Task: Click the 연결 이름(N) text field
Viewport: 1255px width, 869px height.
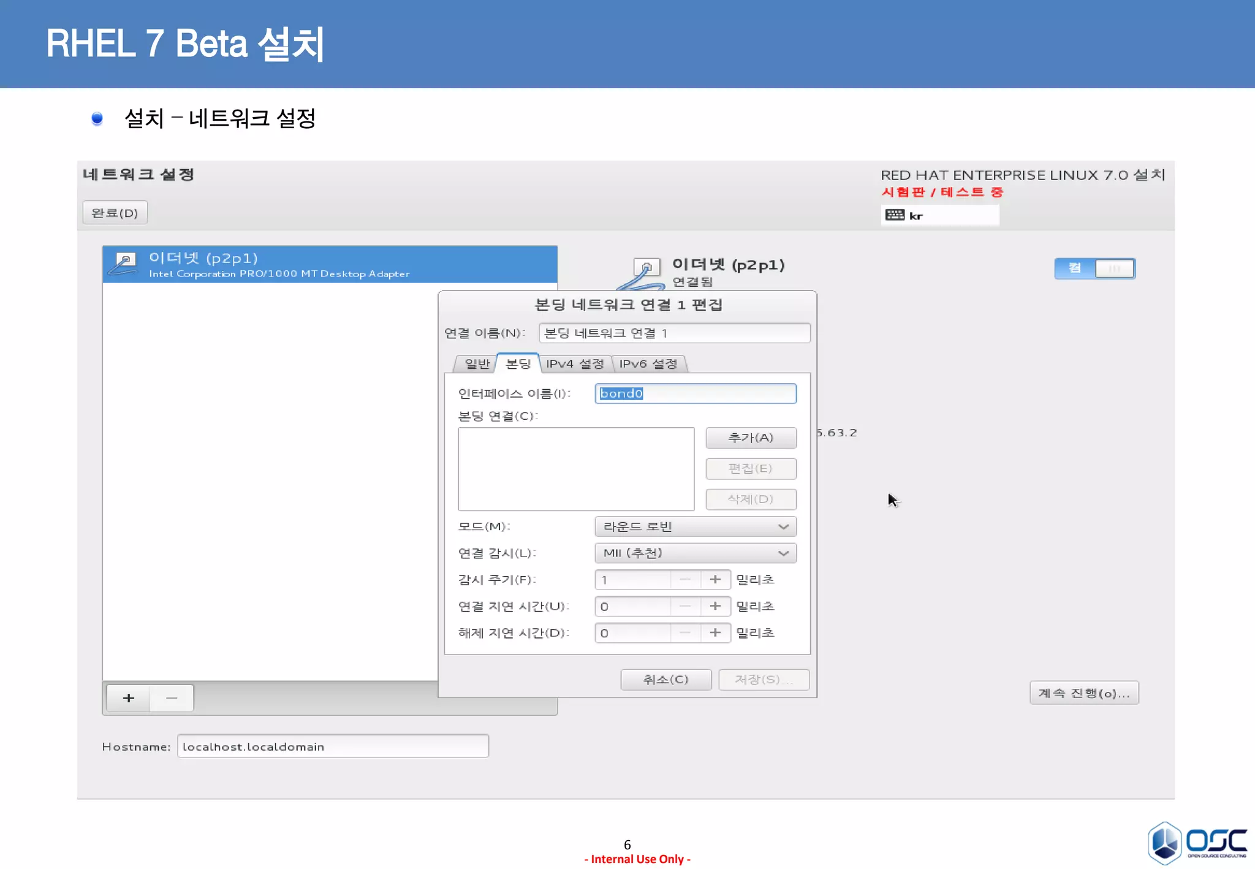Action: point(674,333)
